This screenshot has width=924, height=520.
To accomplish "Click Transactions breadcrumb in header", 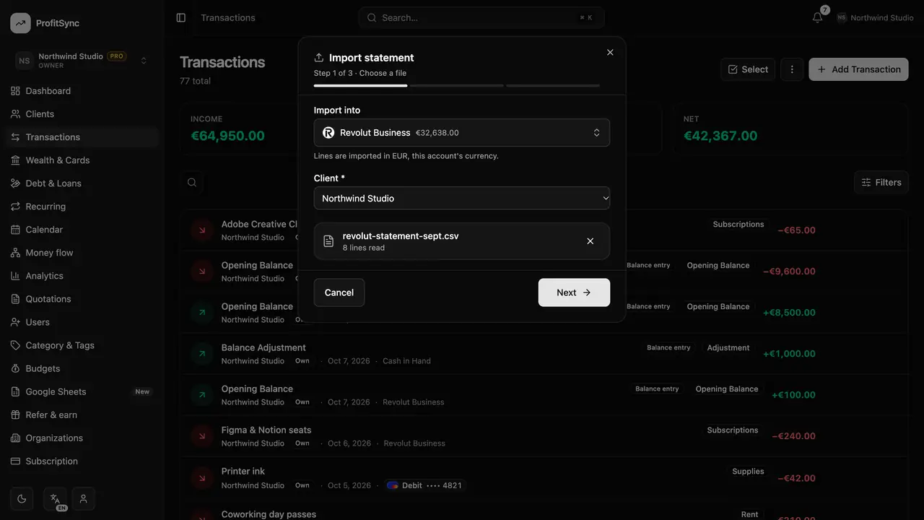I will click(228, 17).
